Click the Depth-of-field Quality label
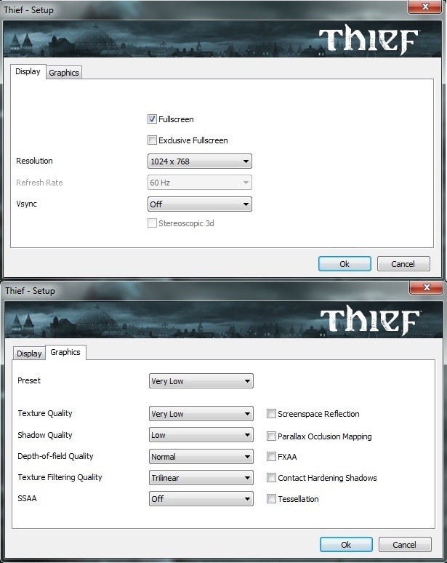The width and height of the screenshot is (447, 563). click(56, 456)
